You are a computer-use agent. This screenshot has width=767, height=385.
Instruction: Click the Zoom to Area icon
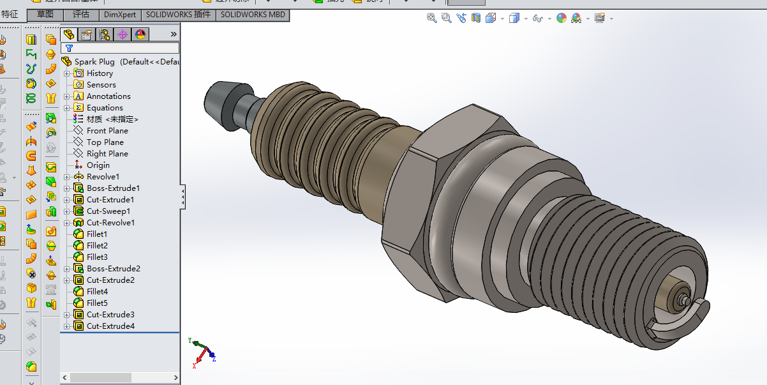point(447,19)
